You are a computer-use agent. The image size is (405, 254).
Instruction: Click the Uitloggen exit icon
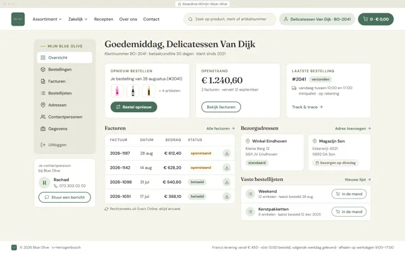tap(43, 145)
